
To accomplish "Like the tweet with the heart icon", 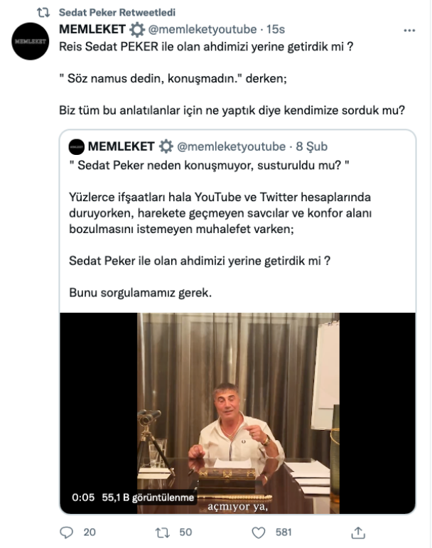I will tap(259, 532).
